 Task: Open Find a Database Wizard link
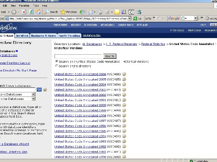click(14, 144)
